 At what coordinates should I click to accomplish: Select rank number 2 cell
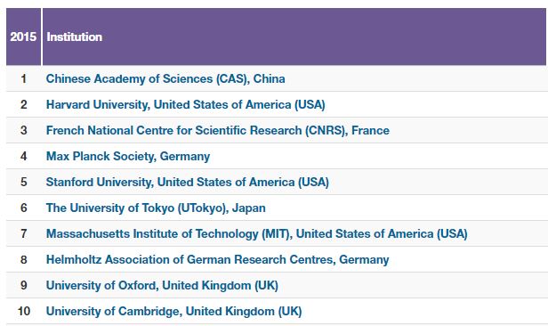[23, 104]
